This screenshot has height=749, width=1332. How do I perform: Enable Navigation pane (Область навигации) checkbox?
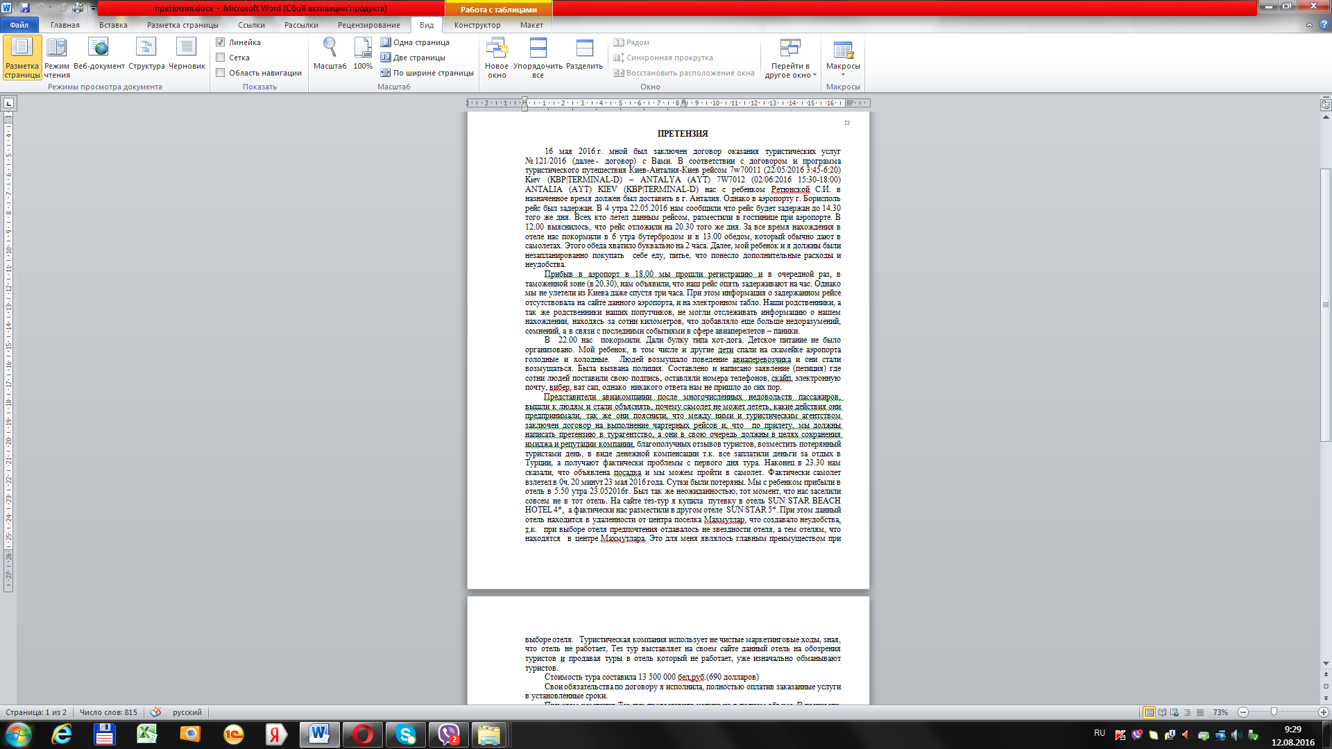click(221, 73)
